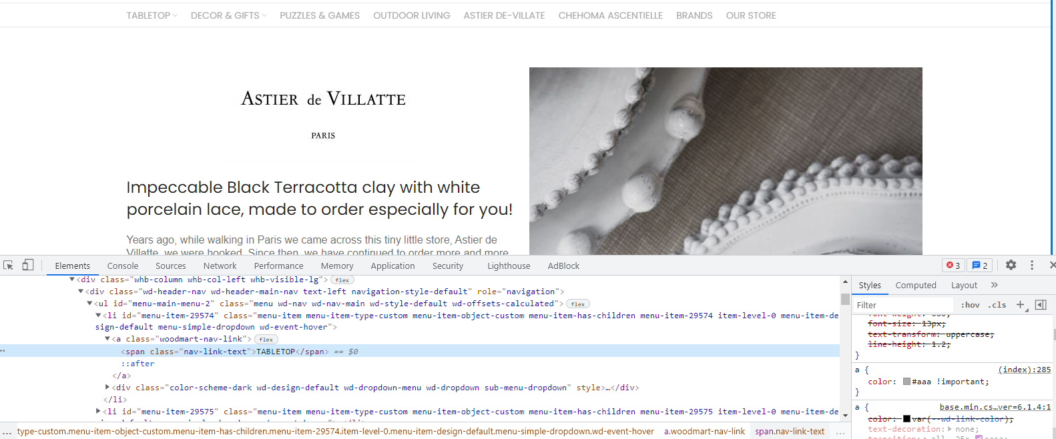1056x439 pixels.
Task: Click flex badge on whb-column div
Action: click(342, 280)
